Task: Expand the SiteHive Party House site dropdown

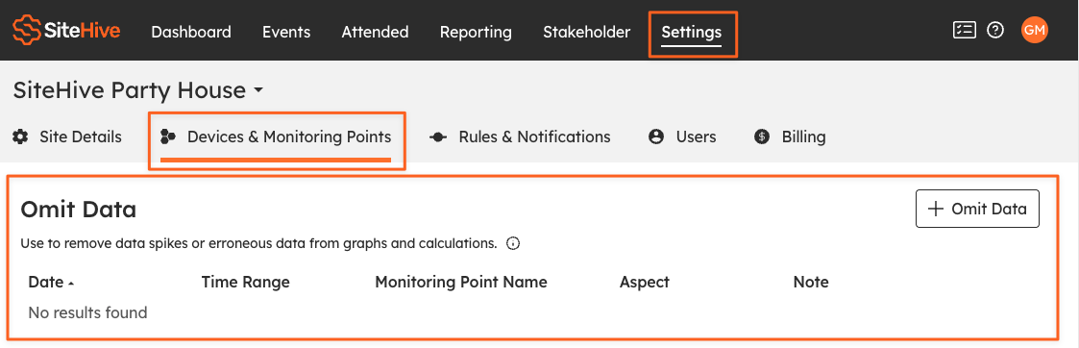Action: pyautogui.click(x=258, y=90)
